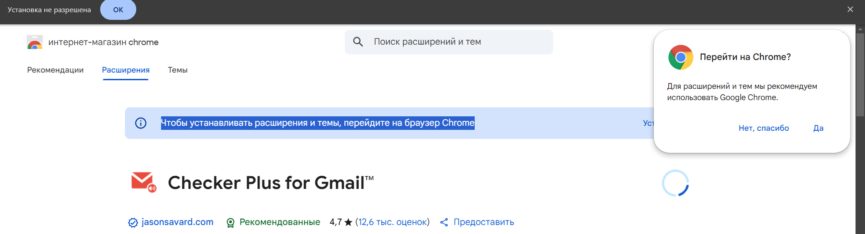The height and width of the screenshot is (234, 865).
Task: Switch to the Расширения tab
Action: (x=125, y=70)
